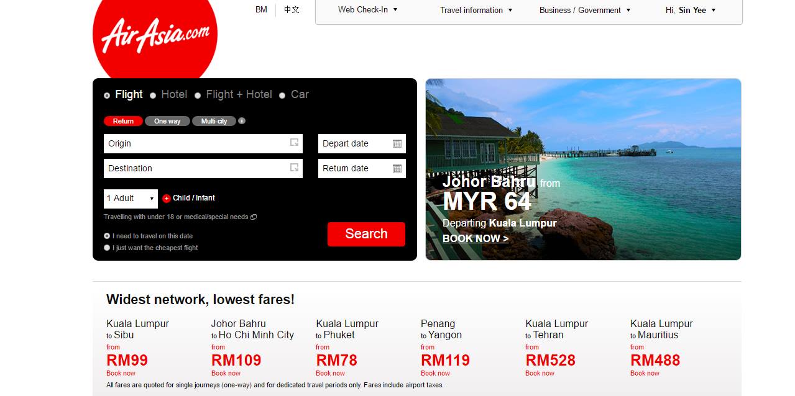
Task: Click the Multi-city info icon
Action: pyautogui.click(x=242, y=121)
